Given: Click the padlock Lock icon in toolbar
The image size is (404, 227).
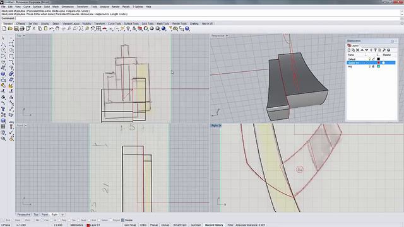Looking at the screenshot, I should (x=134, y=28).
